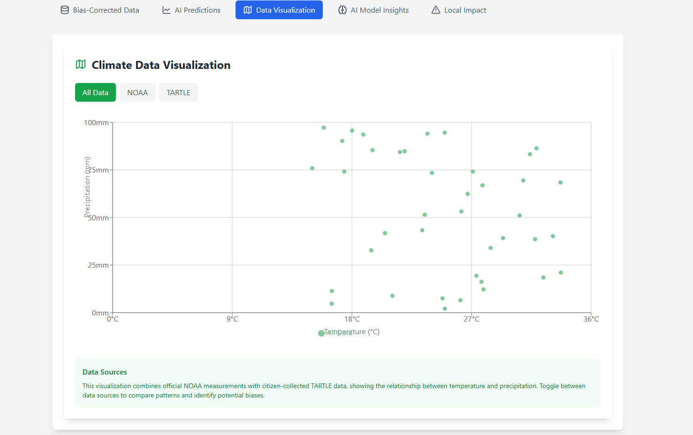Click the 18°C x-axis label
This screenshot has height=435, width=693.
(352, 319)
